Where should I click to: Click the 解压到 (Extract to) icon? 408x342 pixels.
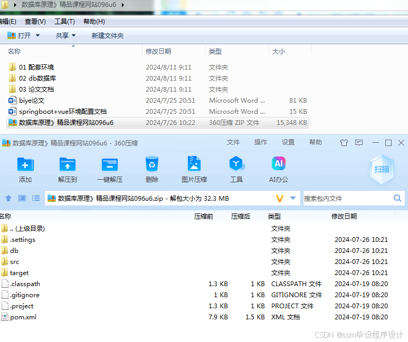[68, 164]
